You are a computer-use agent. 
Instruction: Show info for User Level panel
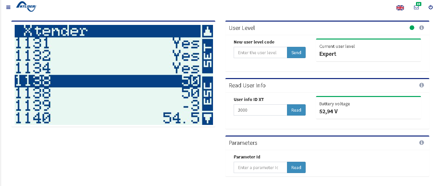point(421,28)
